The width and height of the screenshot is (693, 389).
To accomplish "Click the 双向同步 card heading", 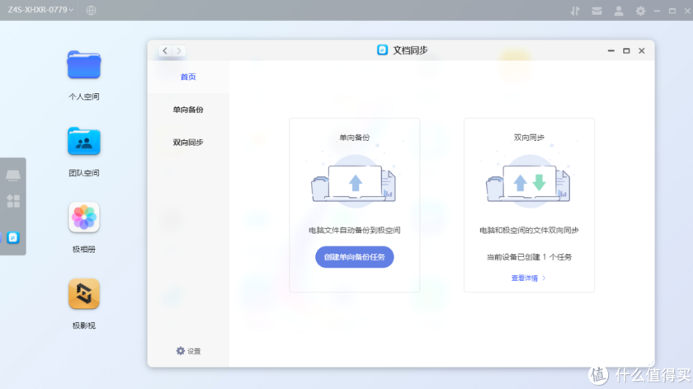I will pyautogui.click(x=529, y=138).
